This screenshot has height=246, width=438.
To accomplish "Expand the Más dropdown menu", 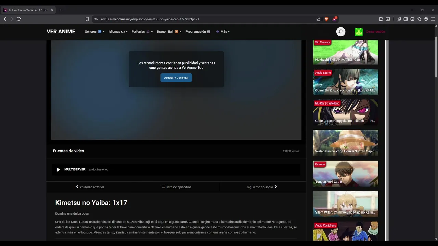I will (x=223, y=32).
